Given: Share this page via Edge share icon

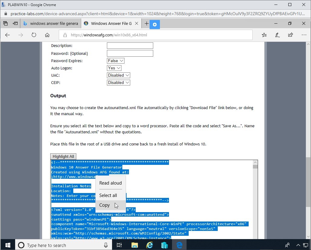Looking at the screenshot, I should tap(290, 35).
